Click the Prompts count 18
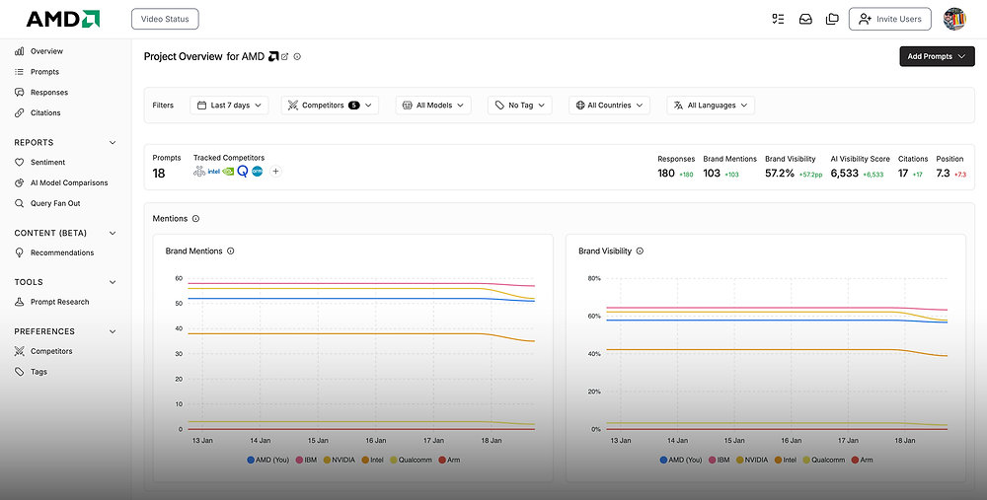The width and height of the screenshot is (987, 500). pyautogui.click(x=159, y=173)
